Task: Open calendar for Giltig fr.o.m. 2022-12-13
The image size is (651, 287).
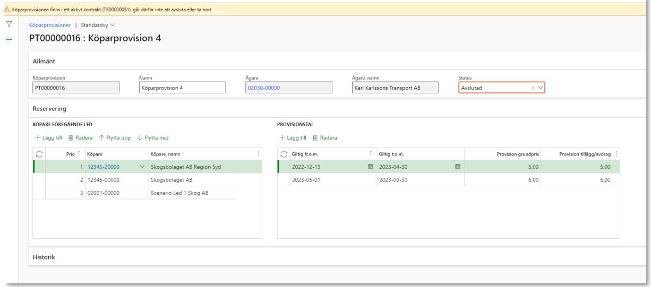Action: (371, 167)
